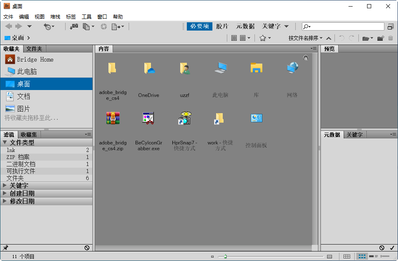Viewport: 398px width, 261px height.
Task: View content as thumbnails icon
Action: click(362, 256)
